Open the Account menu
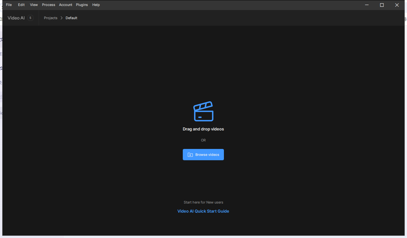This screenshot has height=238, width=407. click(66, 5)
